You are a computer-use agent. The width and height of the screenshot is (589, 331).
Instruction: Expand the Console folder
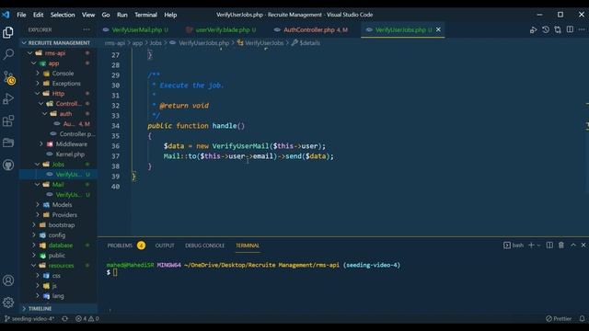pyautogui.click(x=58, y=74)
